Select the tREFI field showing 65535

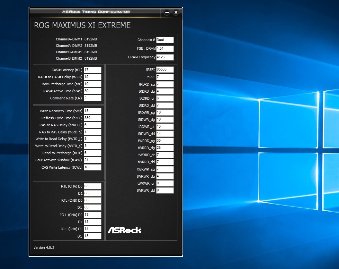point(165,70)
